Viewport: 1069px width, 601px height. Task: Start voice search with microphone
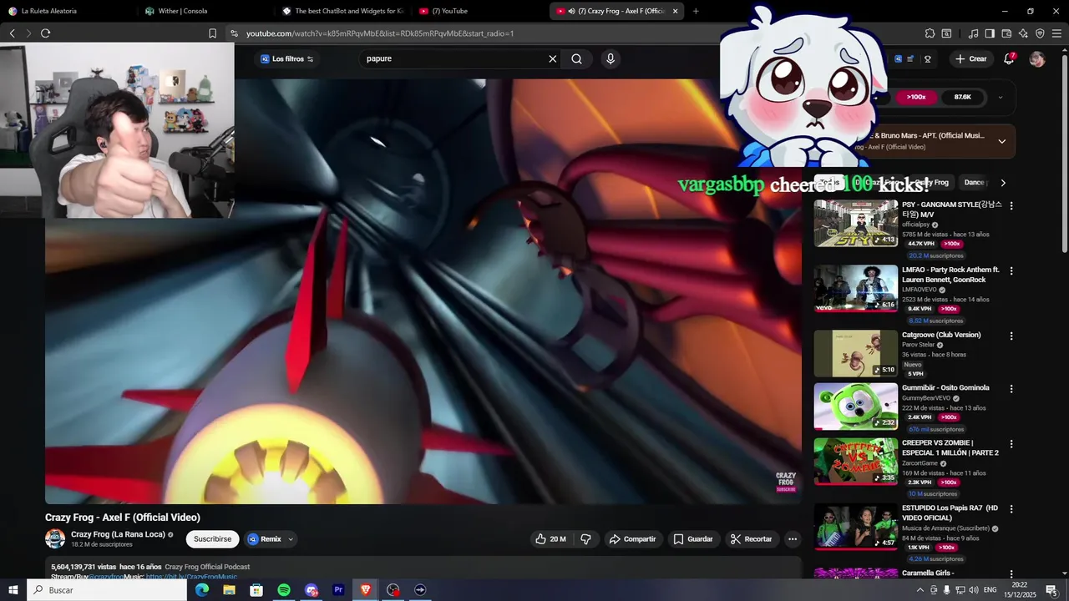coord(610,59)
